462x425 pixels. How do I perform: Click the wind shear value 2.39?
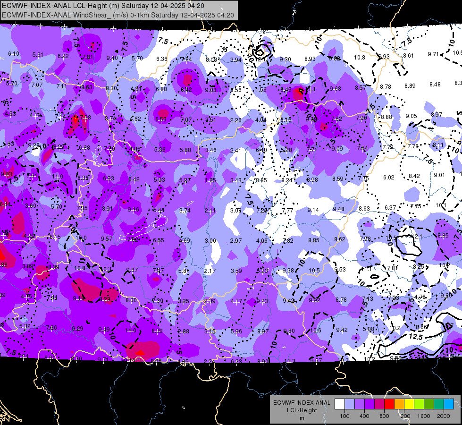coord(210,301)
